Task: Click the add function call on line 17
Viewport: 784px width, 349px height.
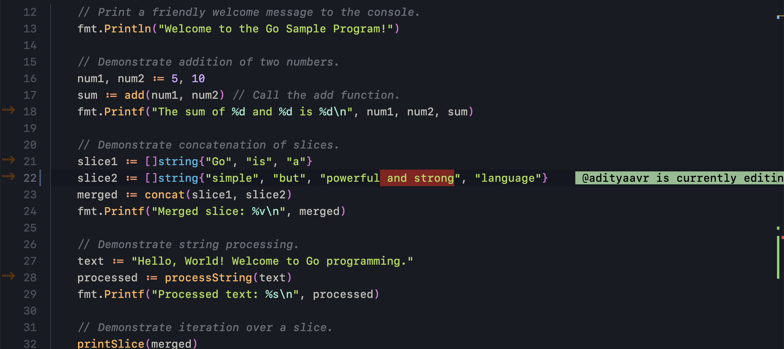Action: [134, 95]
